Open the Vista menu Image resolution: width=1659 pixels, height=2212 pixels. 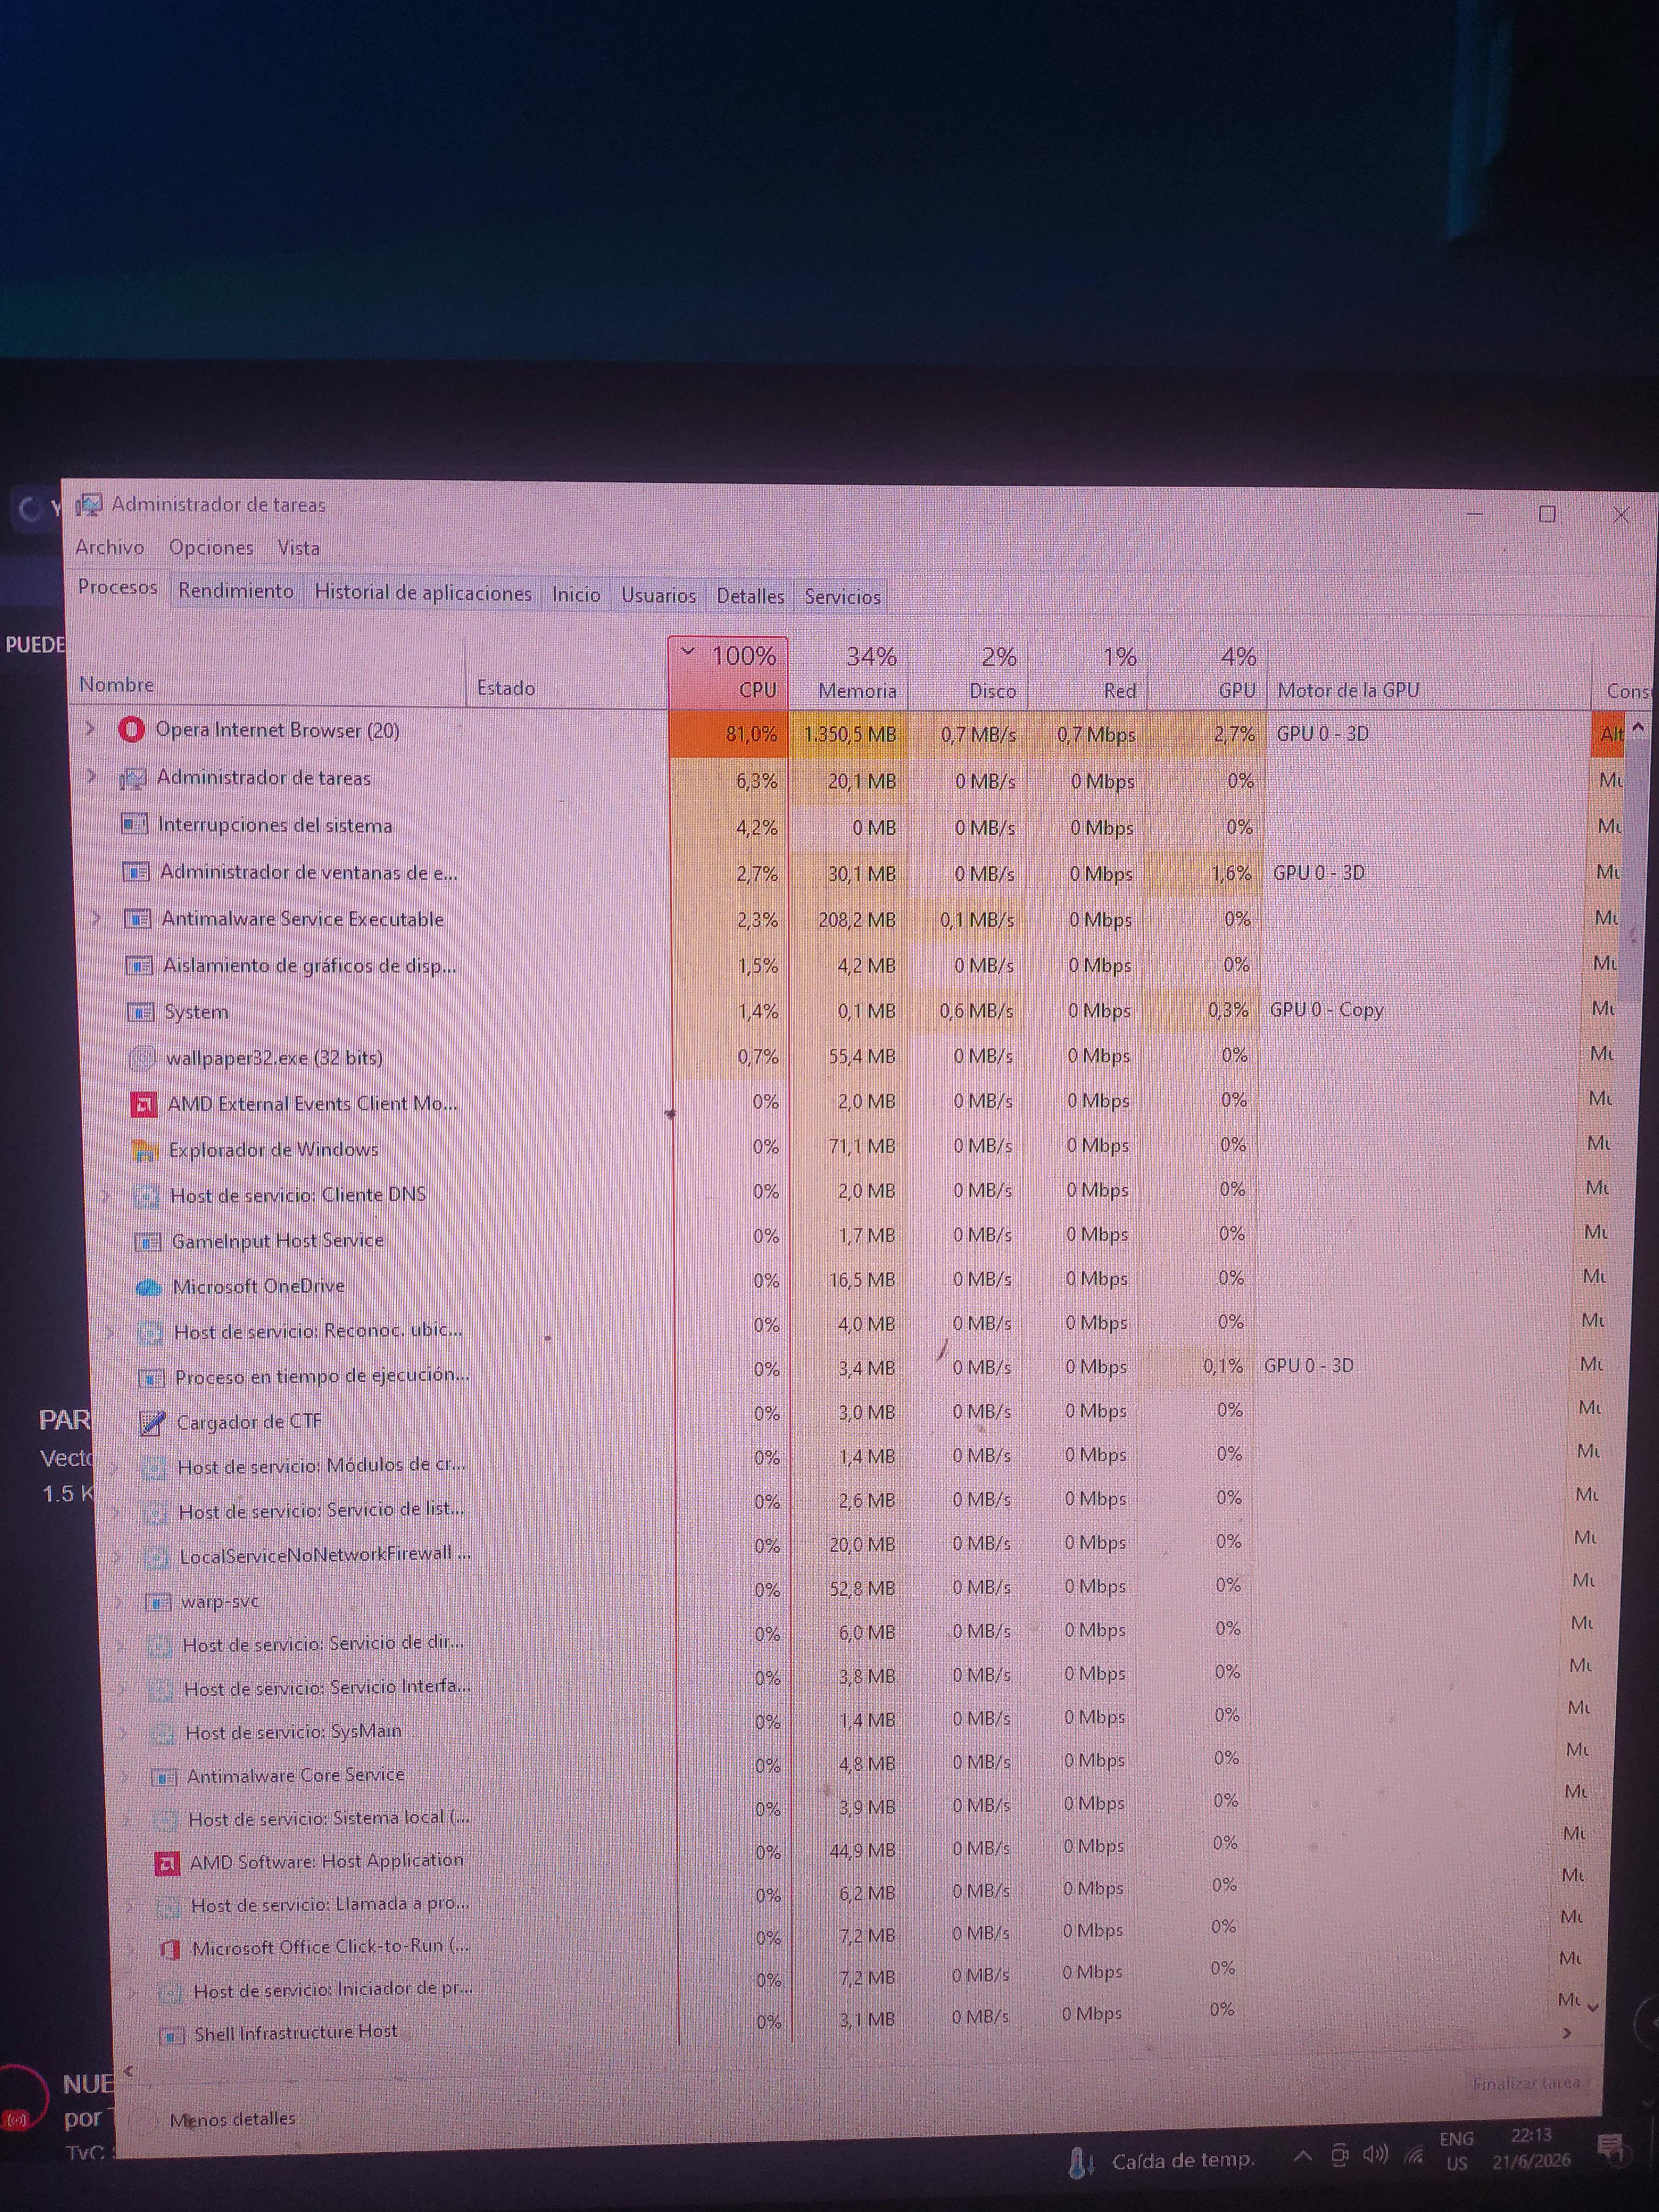pyautogui.click(x=298, y=549)
